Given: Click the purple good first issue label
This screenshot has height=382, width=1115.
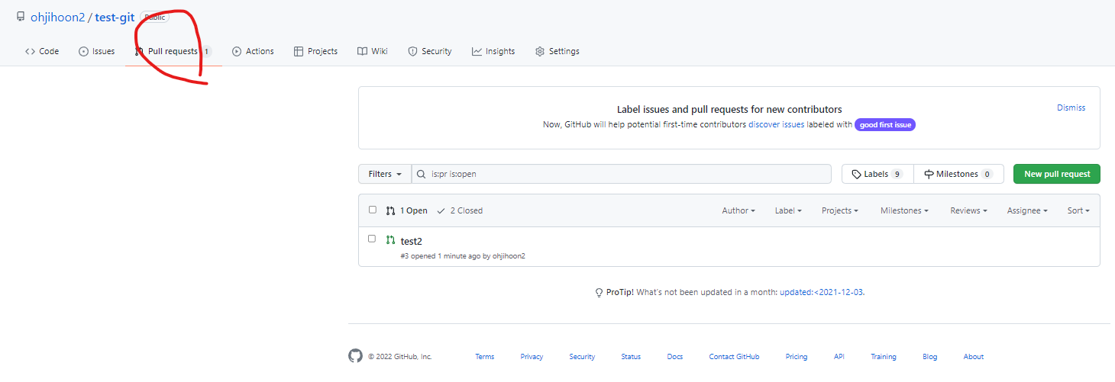Looking at the screenshot, I should click(x=885, y=124).
